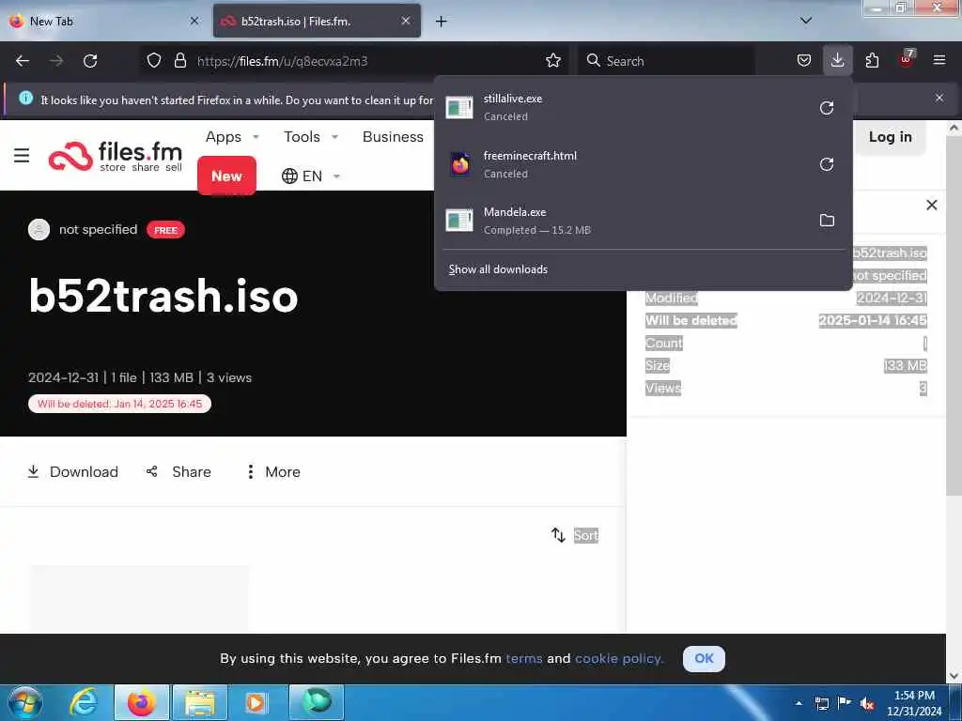Expand the Tools menu dropdown
The height and width of the screenshot is (721, 962).
pyautogui.click(x=311, y=137)
